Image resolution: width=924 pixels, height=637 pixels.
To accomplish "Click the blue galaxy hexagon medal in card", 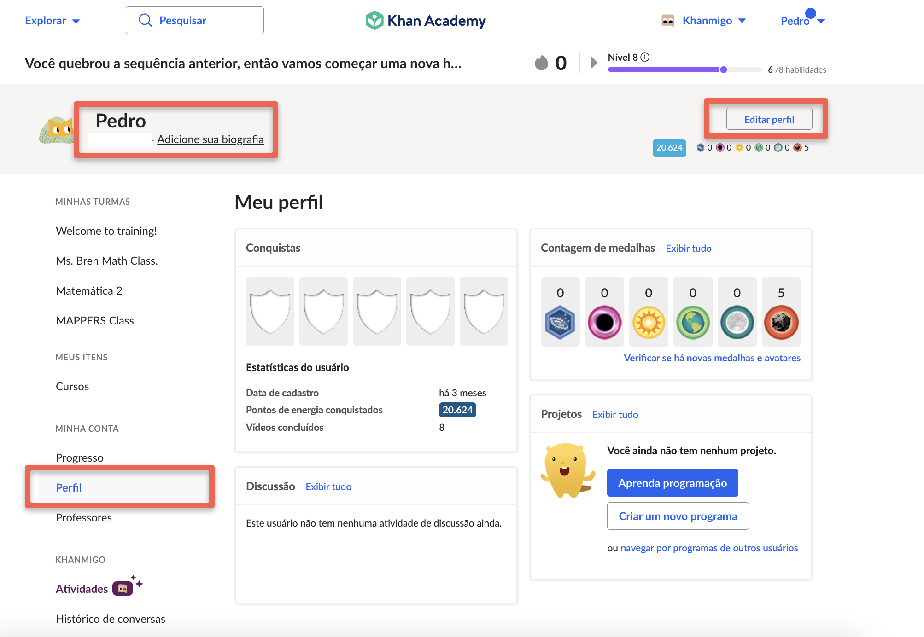I will (560, 323).
